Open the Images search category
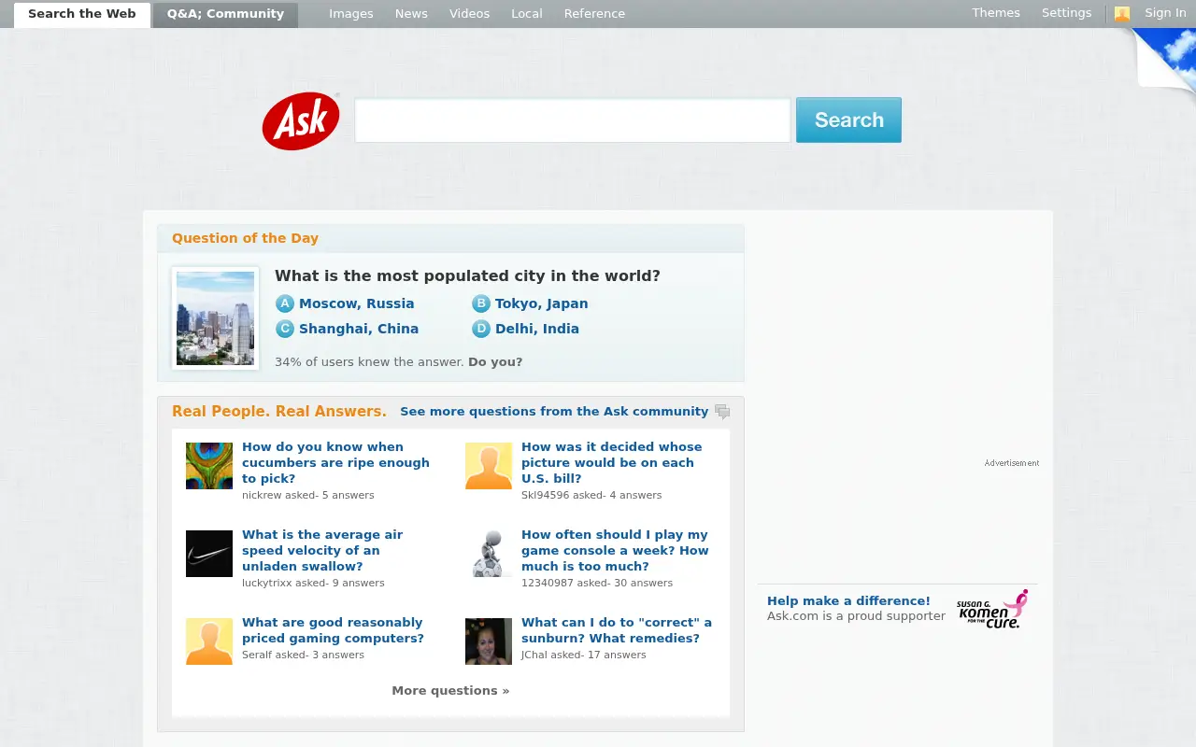Image resolution: width=1196 pixels, height=747 pixels. point(351,14)
